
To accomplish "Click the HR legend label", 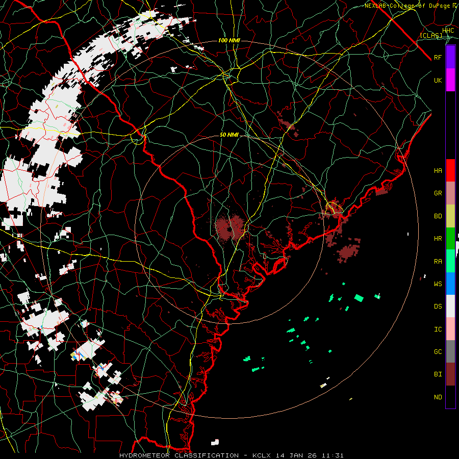I will click(x=438, y=239).
